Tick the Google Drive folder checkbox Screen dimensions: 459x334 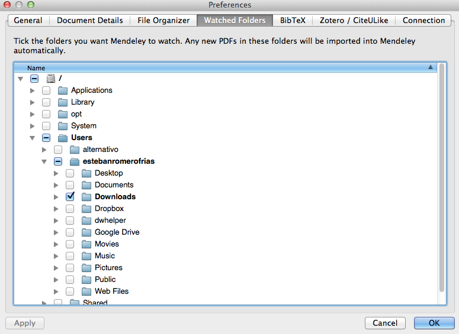coord(70,232)
